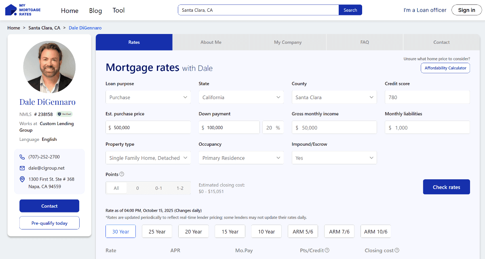The image size is (485, 259).
Task: Open the Affordability Calculator
Action: click(x=445, y=68)
